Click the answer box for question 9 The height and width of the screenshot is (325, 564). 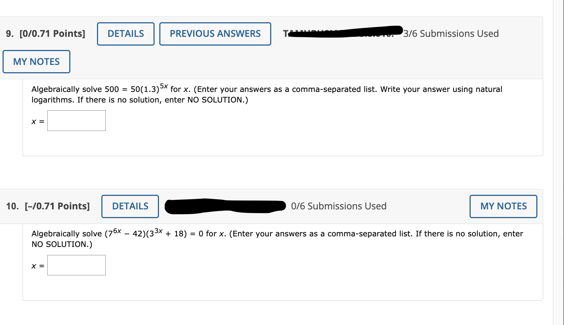pyautogui.click(x=76, y=120)
